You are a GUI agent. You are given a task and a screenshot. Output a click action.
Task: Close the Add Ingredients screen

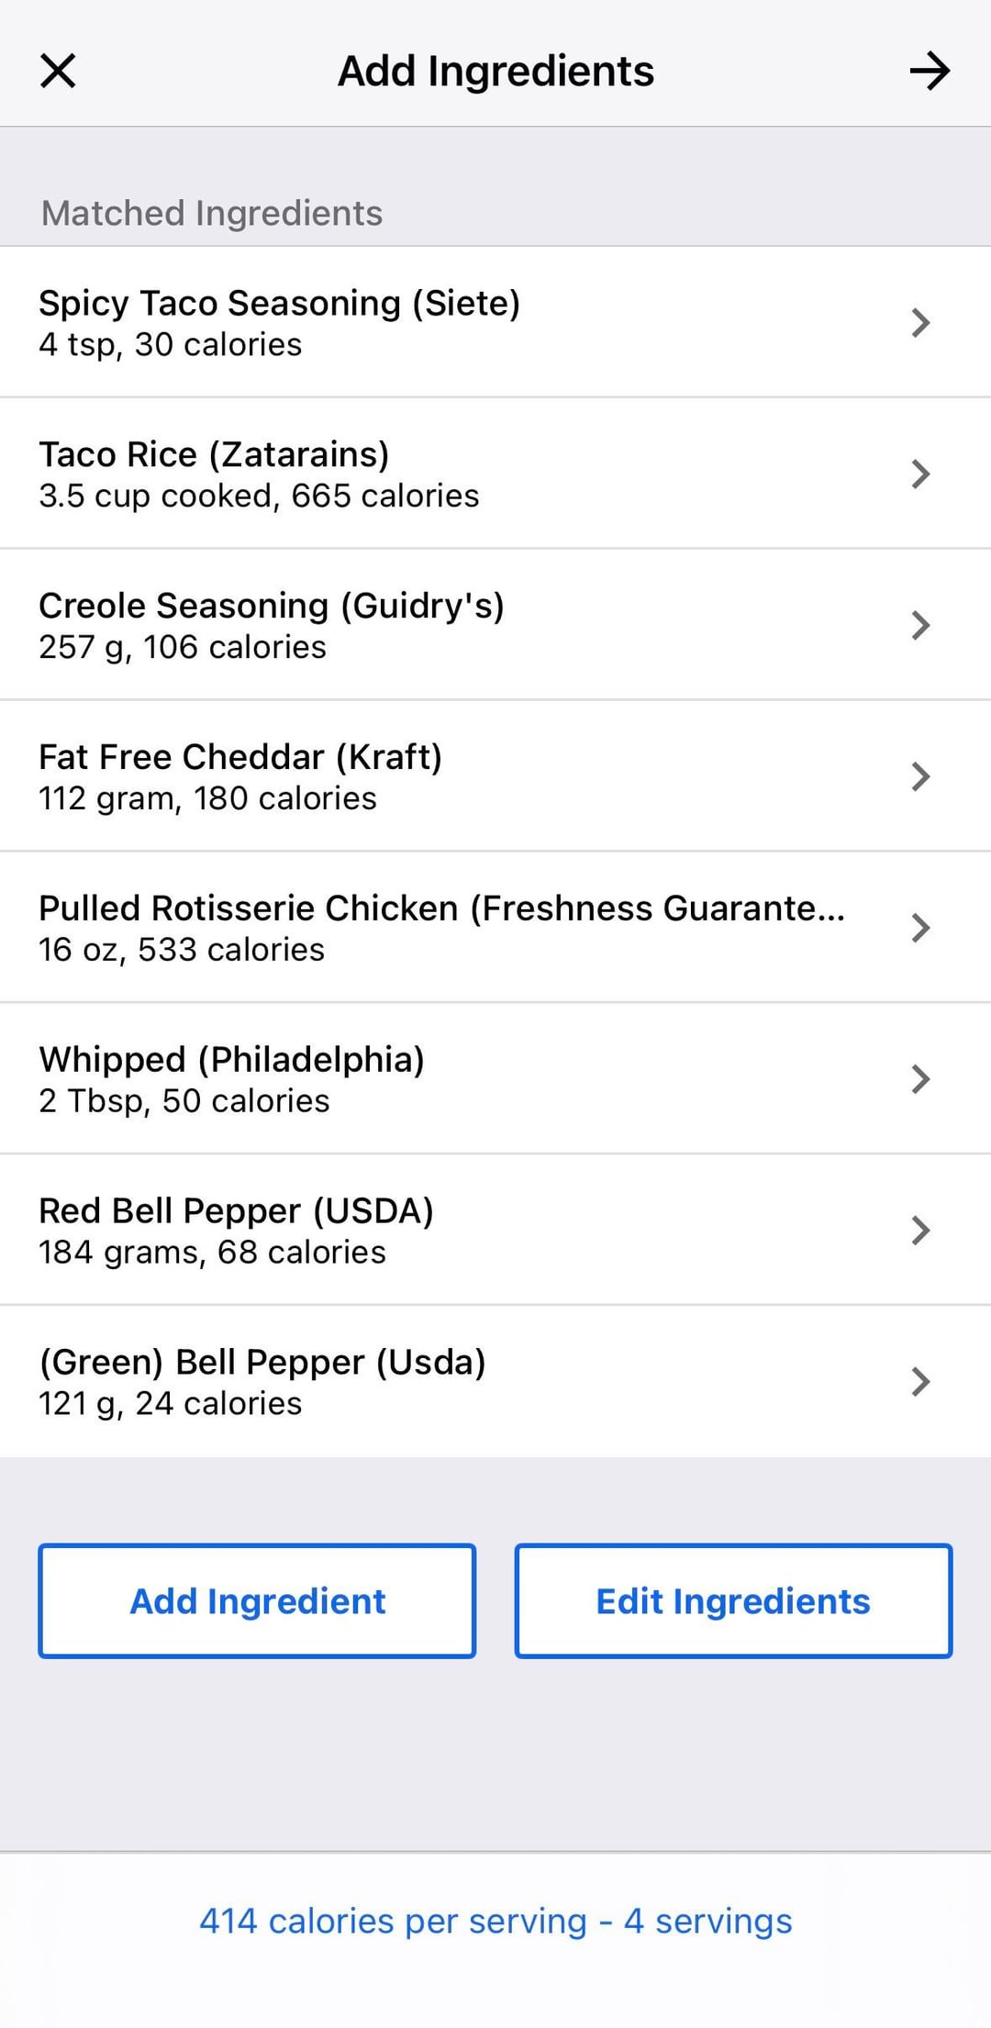(x=58, y=71)
